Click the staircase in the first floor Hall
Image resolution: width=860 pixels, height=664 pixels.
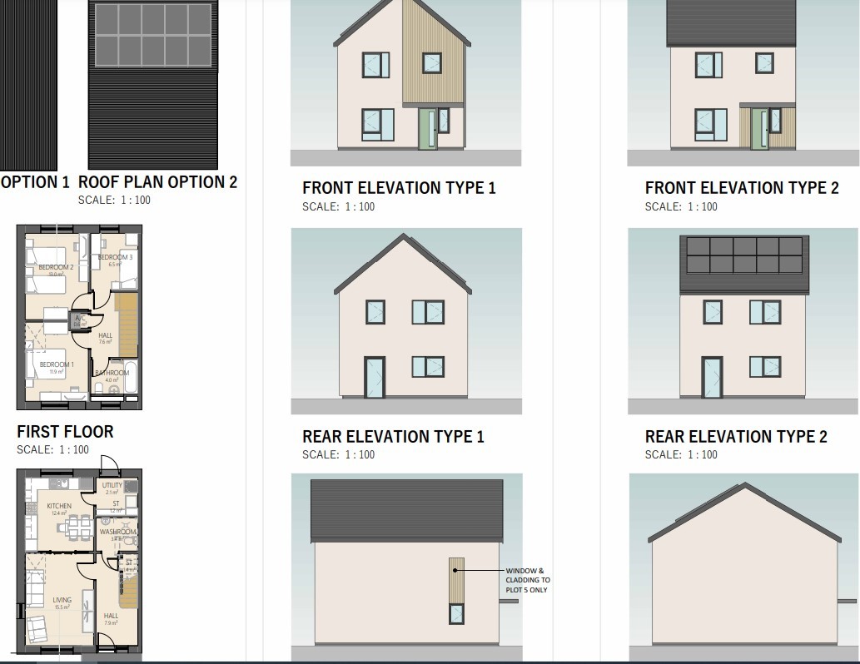click(125, 326)
